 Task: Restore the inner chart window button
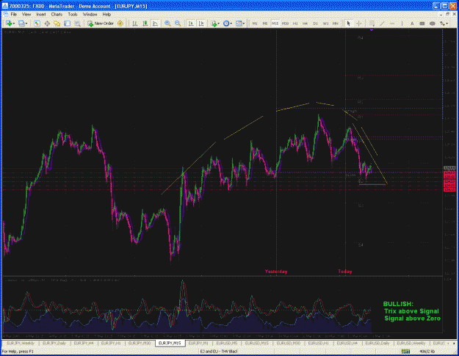click(447, 14)
